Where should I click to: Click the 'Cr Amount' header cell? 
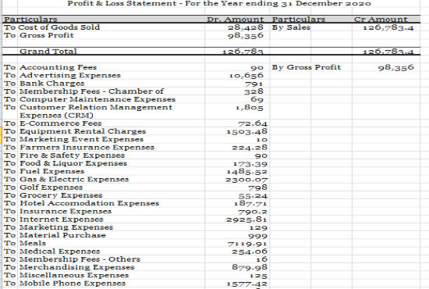tap(381, 20)
